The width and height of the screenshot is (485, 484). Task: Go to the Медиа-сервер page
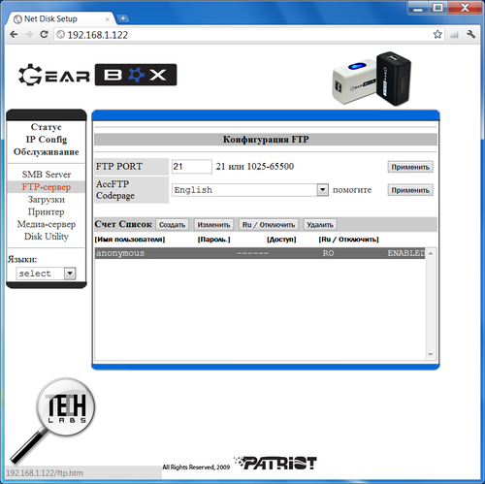point(47,224)
